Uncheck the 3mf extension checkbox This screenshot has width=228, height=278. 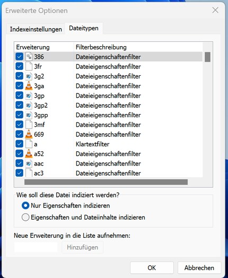[19, 125]
